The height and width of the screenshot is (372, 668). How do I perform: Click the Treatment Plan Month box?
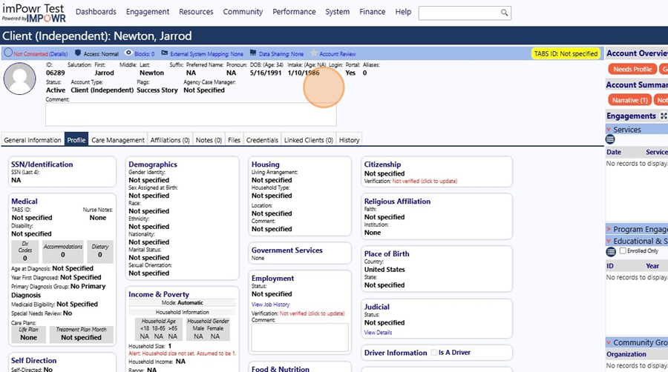coord(81,333)
